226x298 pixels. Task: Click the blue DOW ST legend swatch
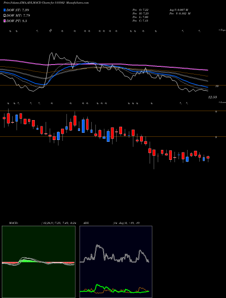(5, 10)
